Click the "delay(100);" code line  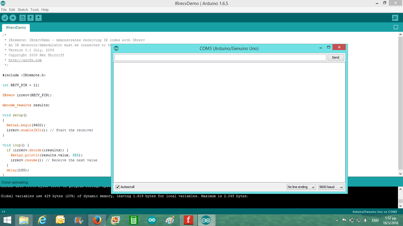(18, 170)
